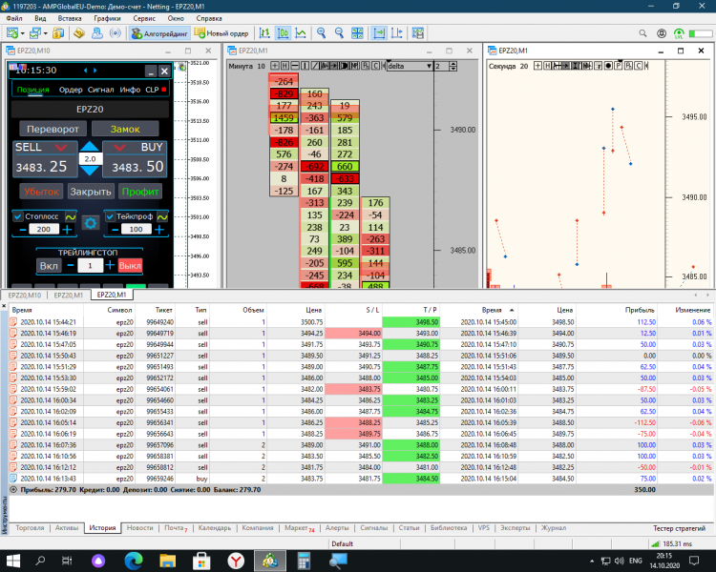Click the Закрыть button

click(x=91, y=192)
